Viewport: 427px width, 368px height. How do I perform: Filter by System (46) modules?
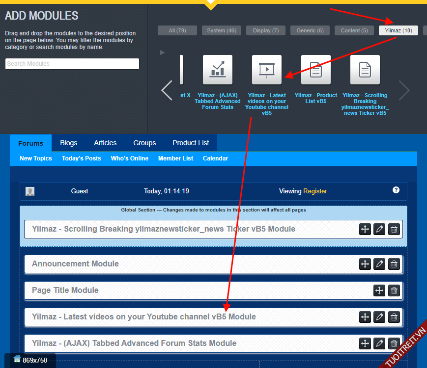click(x=221, y=30)
